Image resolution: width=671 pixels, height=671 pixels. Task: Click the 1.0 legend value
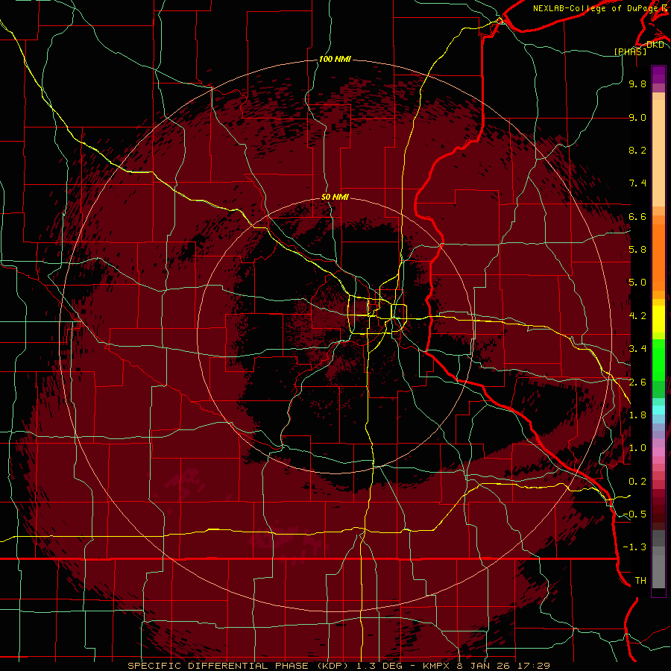click(x=637, y=448)
